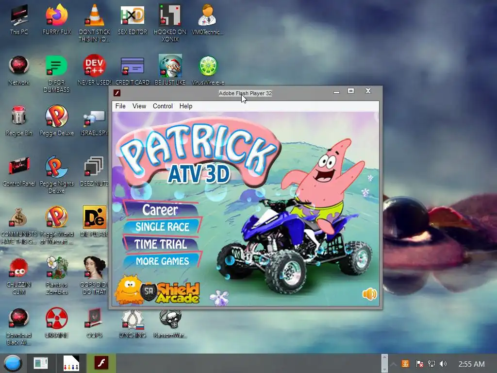Select the HOOKED ON XONIX desktop icon
This screenshot has width=497, height=373.
[170, 23]
